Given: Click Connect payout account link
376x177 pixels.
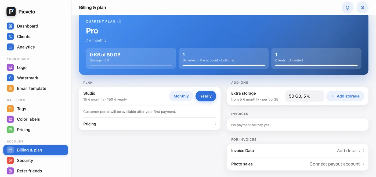Looking at the screenshot, I should [334, 164].
